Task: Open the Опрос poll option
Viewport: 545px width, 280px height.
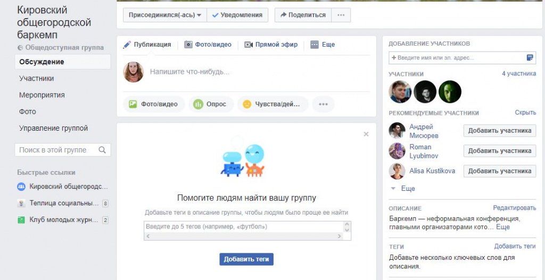Action: tap(211, 104)
